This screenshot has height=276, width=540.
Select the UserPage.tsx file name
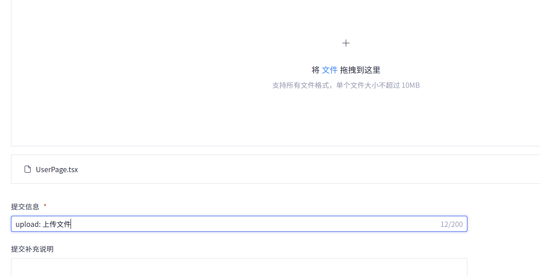[57, 169]
